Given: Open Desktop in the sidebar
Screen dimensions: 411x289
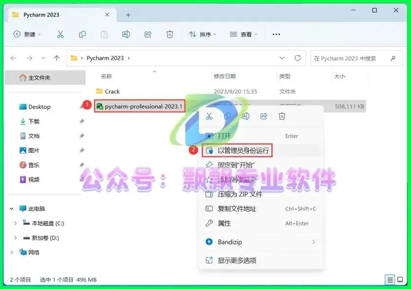Looking at the screenshot, I should click(39, 107).
